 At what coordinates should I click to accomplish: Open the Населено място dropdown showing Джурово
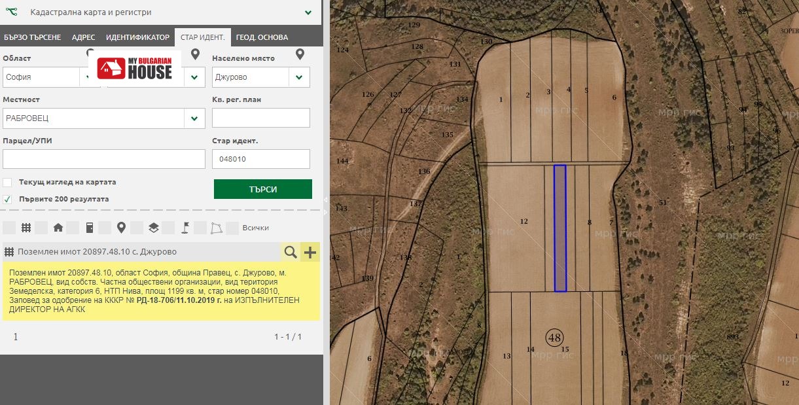coord(299,77)
